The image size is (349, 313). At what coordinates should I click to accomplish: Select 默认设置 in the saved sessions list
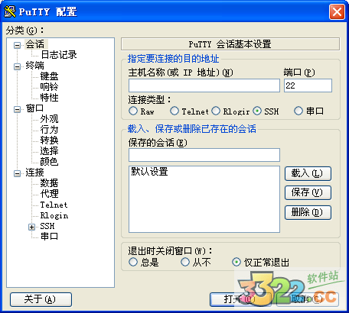149,172
